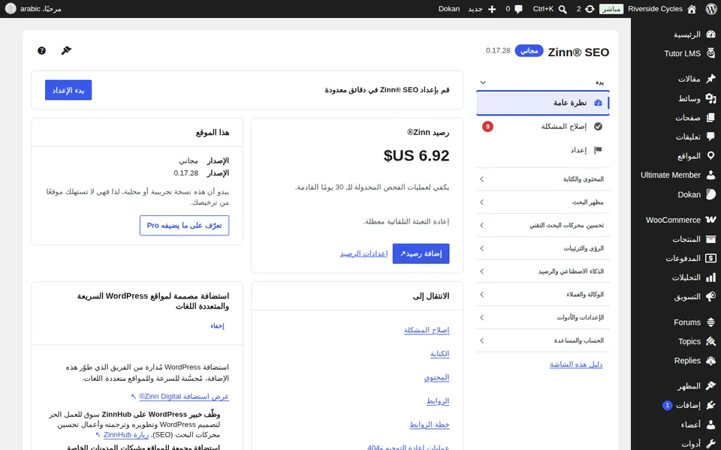
Task: Click the user avatar in admin bar
Action: [11, 9]
